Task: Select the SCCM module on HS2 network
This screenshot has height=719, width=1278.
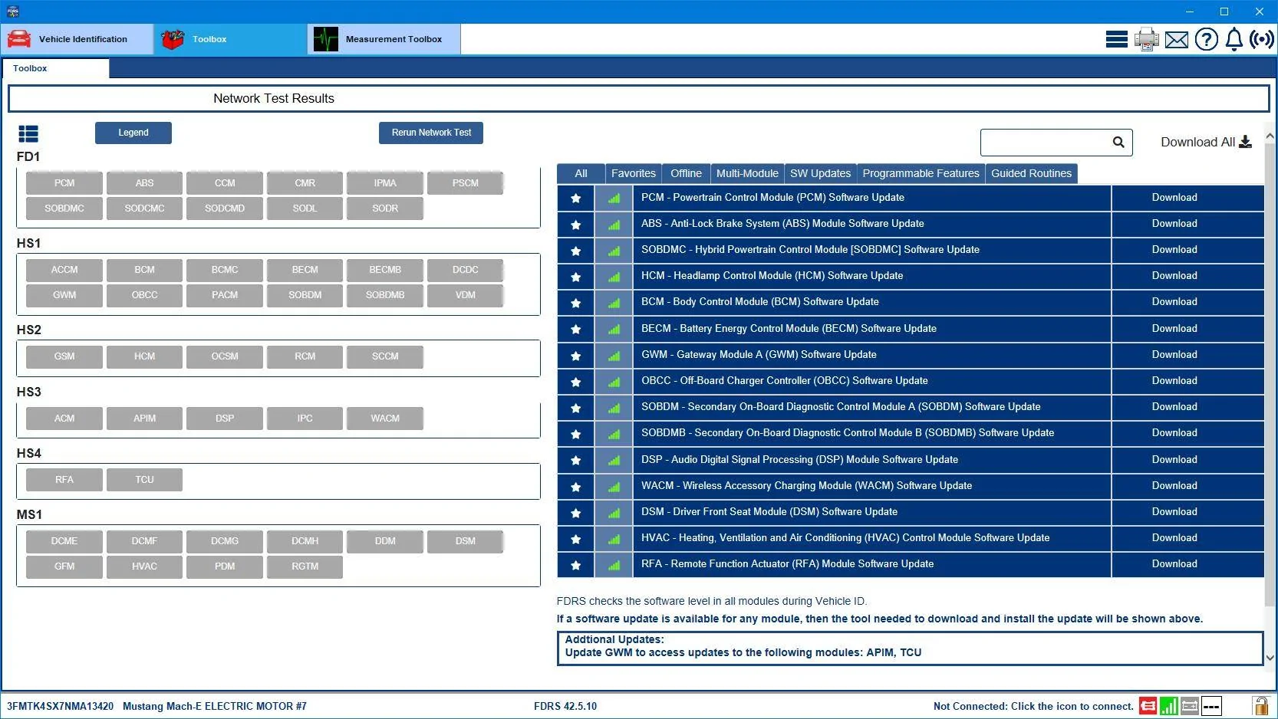Action: tap(385, 356)
